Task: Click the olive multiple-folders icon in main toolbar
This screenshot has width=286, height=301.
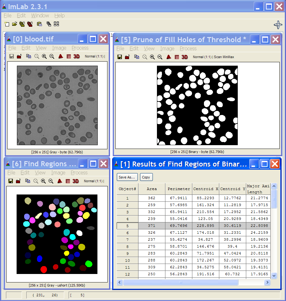Action: point(22,24)
